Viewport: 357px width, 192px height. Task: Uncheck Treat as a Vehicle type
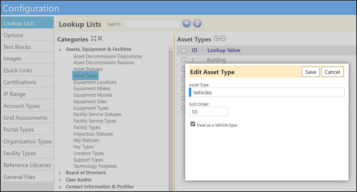point(193,124)
